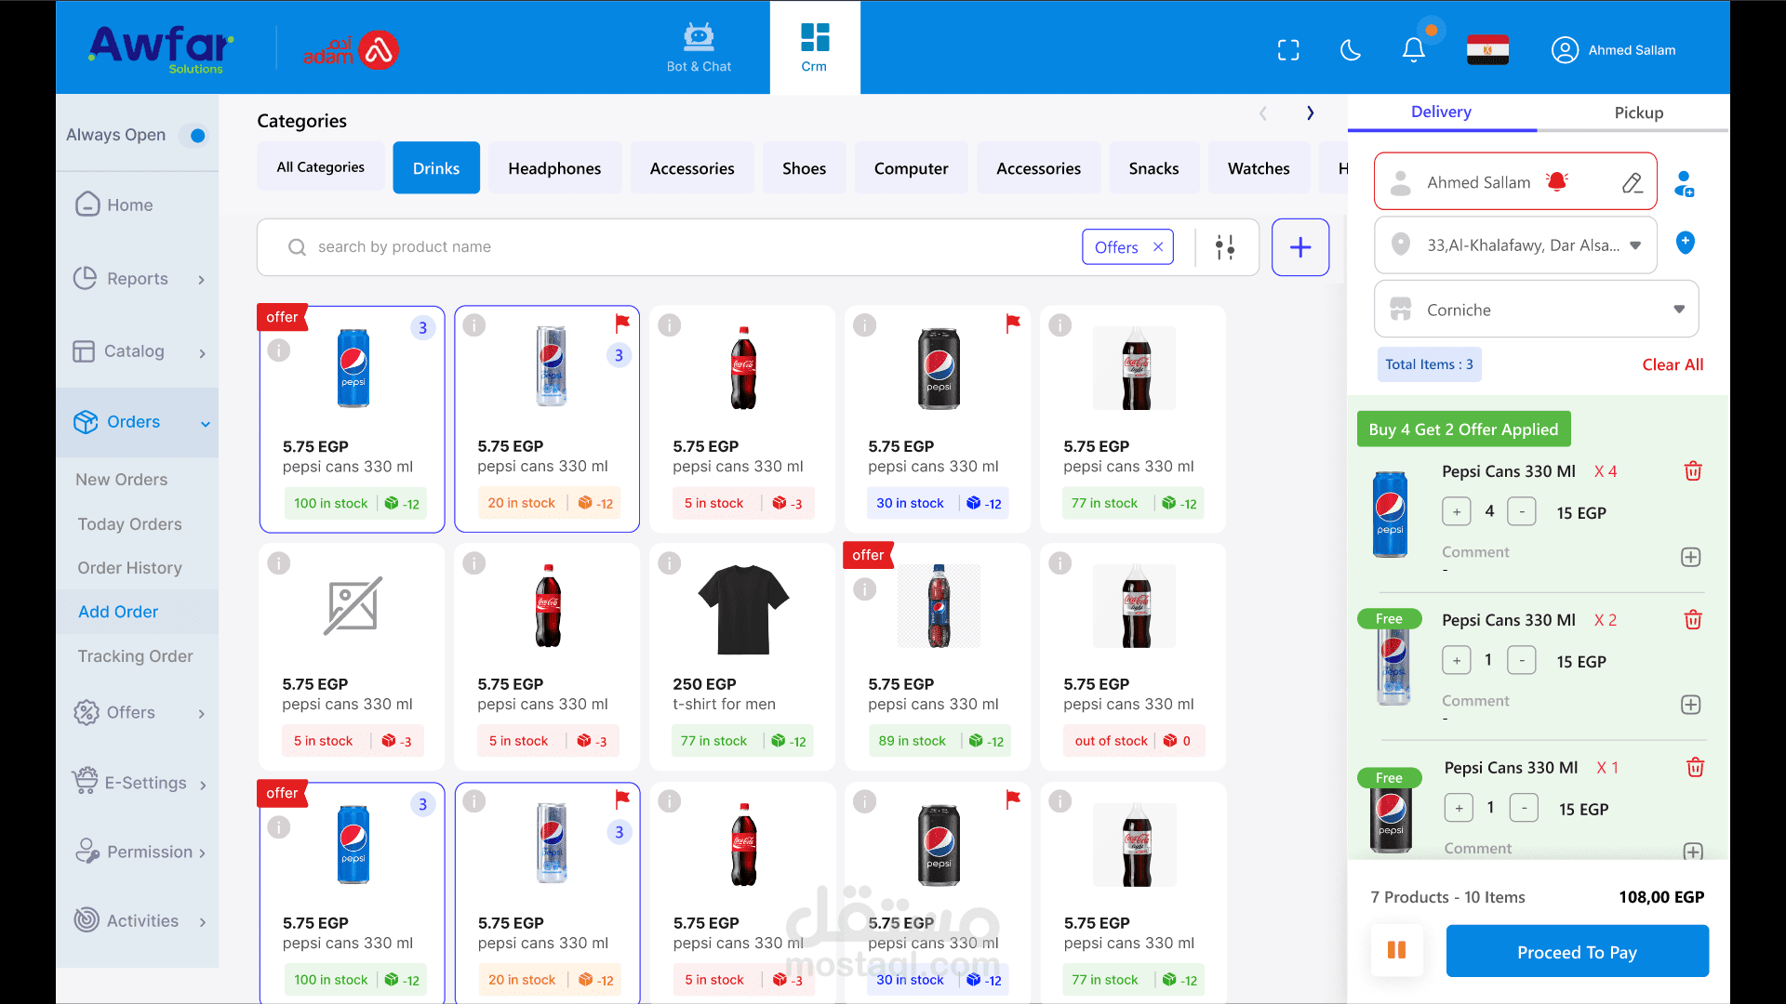Edit customer Ahmed Sallam pencil icon

pos(1633,183)
